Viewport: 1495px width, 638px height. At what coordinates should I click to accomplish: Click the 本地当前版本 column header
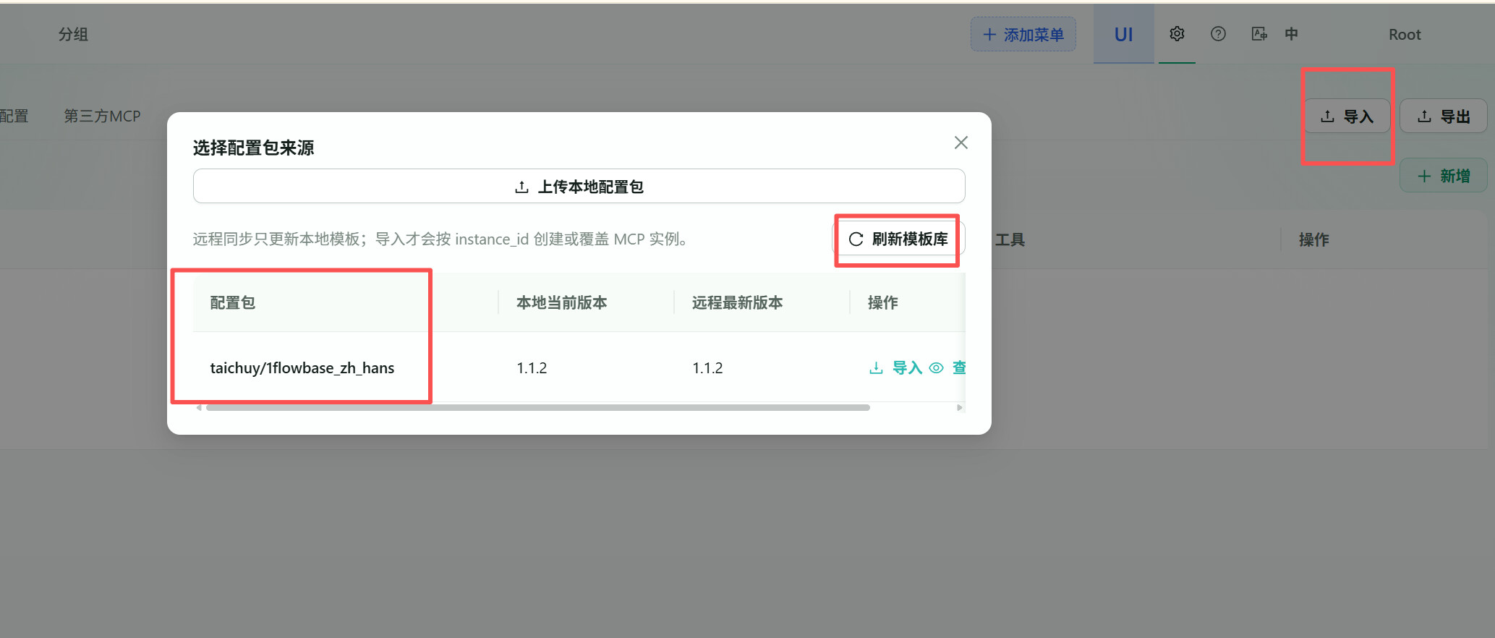tap(586, 302)
